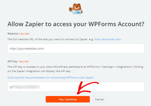151x106 pixels.
Task: Open the http://example.com/ link
Action: (x=108, y=39)
